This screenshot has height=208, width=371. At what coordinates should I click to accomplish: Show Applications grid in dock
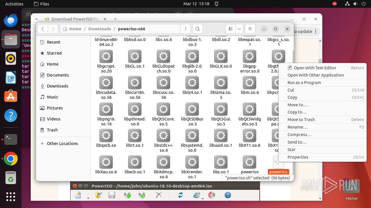[11, 196]
